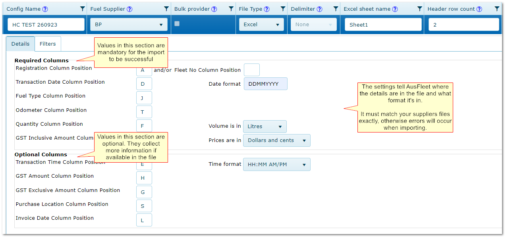Expand the Fuel Supplier BP dropdown

pyautogui.click(x=129, y=25)
